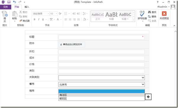Screen dimensions: 178x108
Task: Click the InfoPath application icon
Action: tap(4, 2)
